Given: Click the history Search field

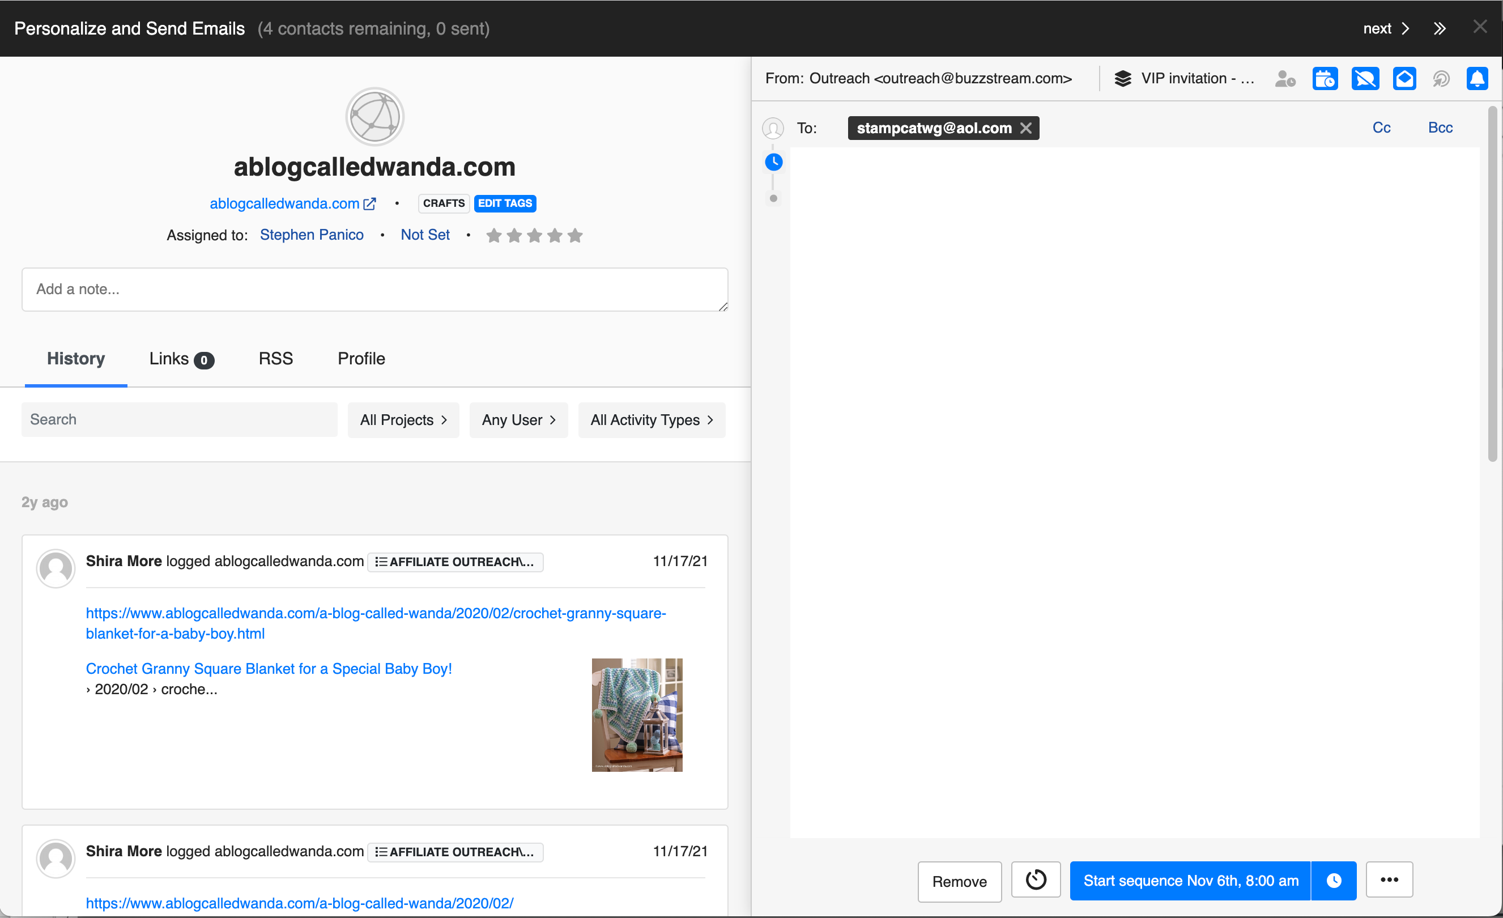Looking at the screenshot, I should (x=180, y=420).
